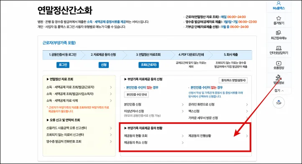Viewport: 302px width, 164px height.
Task: Click chevron beside 온라인 화면으로 신청
Action: click(x=247, y=105)
